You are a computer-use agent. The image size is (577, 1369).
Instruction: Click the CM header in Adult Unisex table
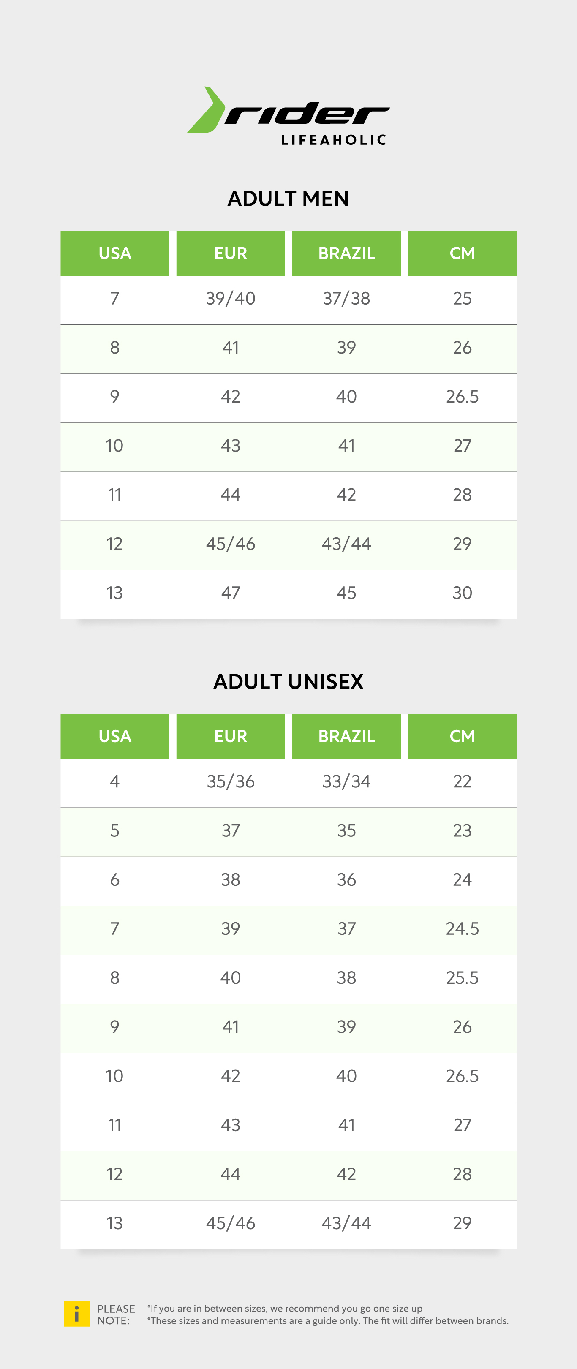462,737
